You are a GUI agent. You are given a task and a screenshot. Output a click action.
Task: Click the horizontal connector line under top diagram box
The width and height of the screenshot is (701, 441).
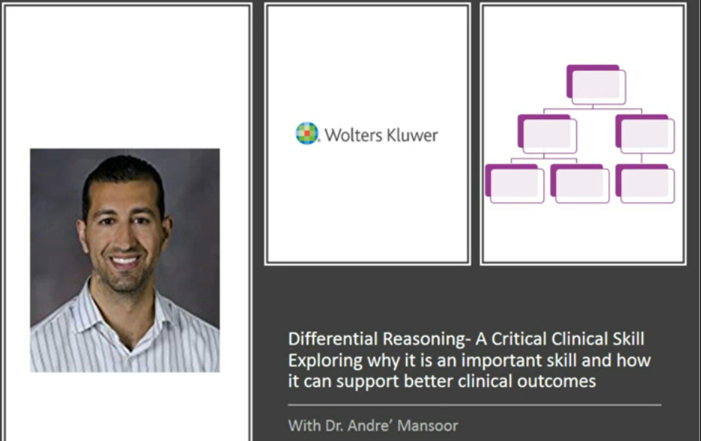[x=593, y=109]
